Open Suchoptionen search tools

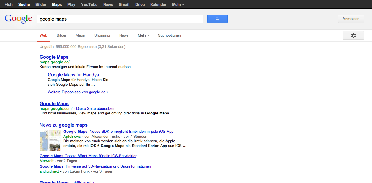(169, 35)
